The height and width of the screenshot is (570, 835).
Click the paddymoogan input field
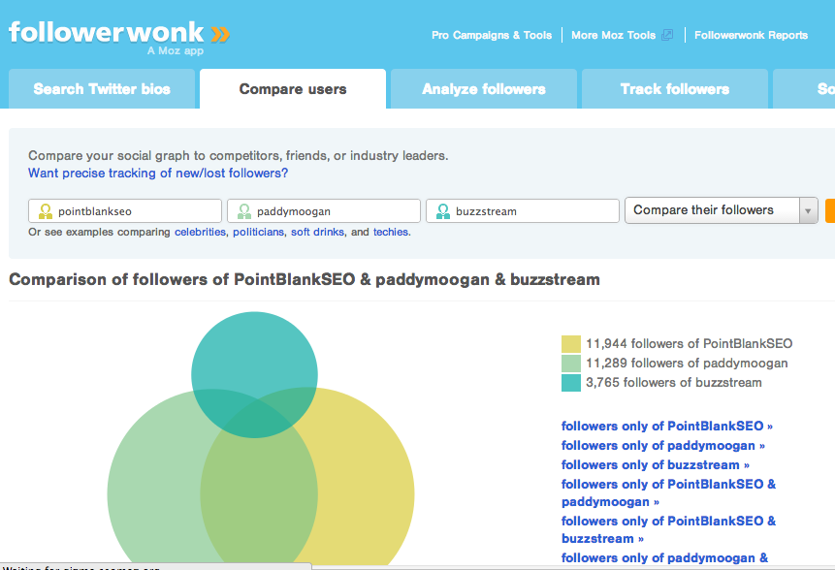324,211
